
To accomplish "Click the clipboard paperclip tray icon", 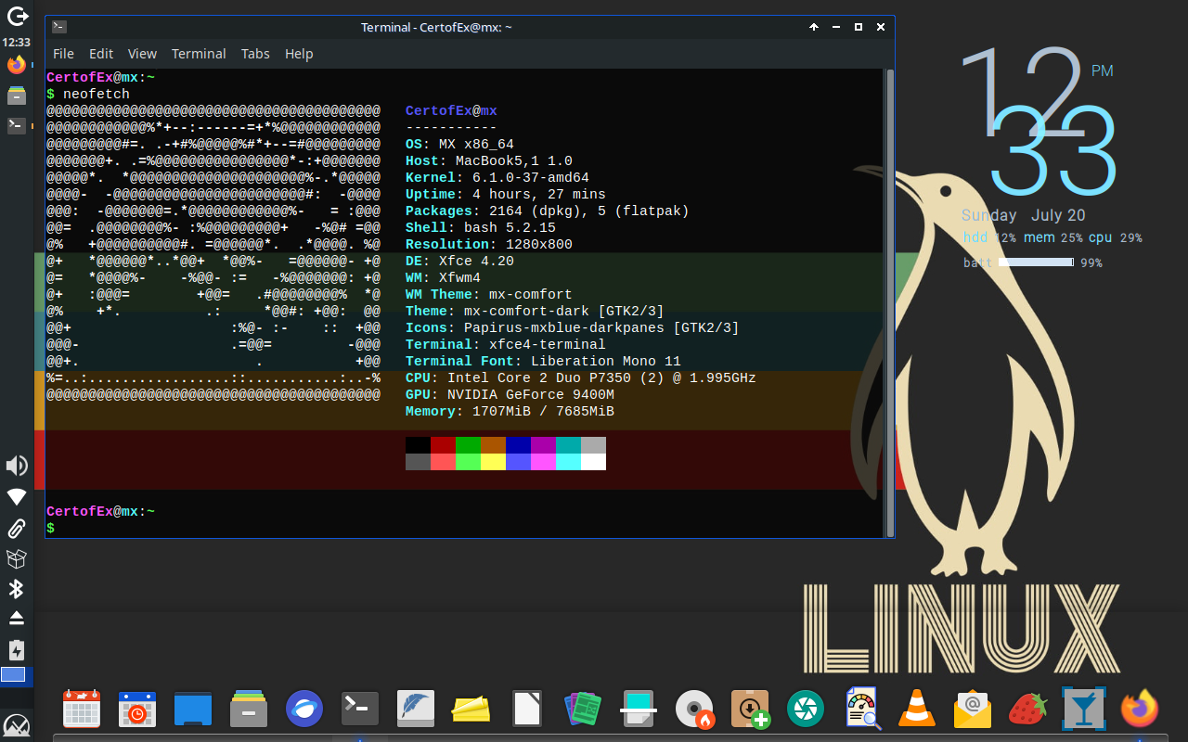I will [x=17, y=529].
